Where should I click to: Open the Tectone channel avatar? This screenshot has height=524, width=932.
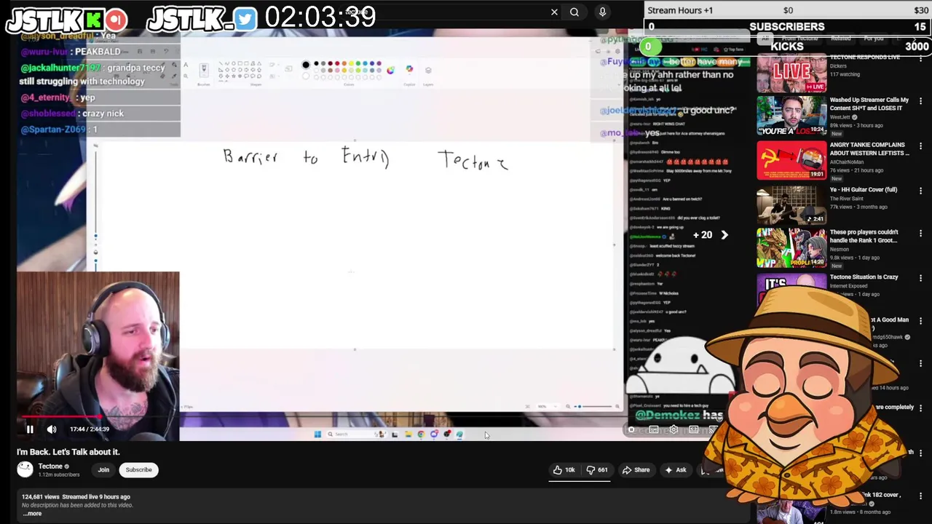25,470
